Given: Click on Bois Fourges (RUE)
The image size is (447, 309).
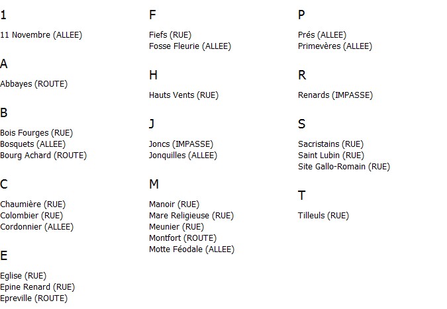Looking at the screenshot, I should click(x=36, y=133).
